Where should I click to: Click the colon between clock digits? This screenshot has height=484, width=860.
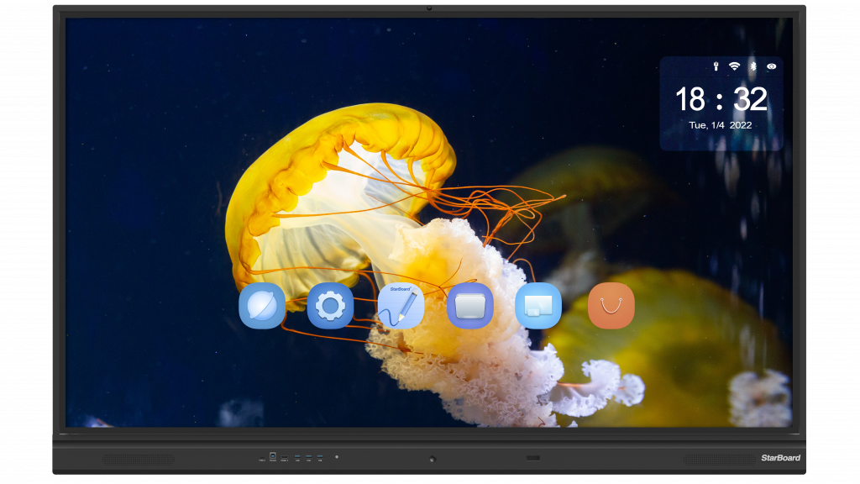click(x=720, y=101)
